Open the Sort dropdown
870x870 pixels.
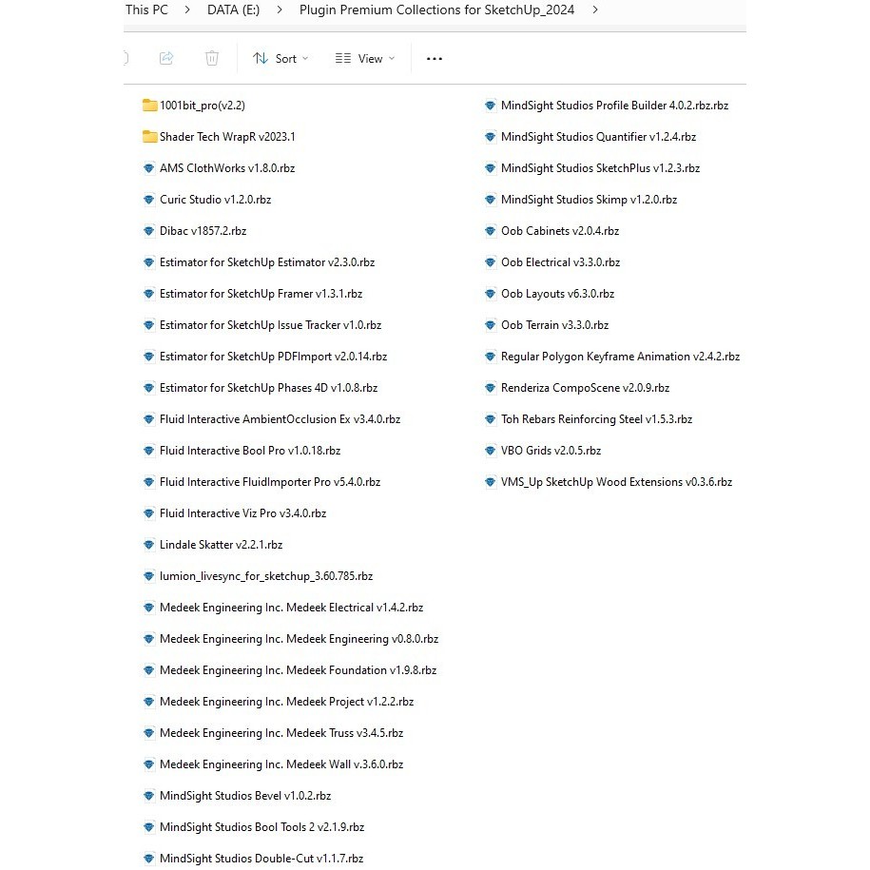(x=281, y=59)
